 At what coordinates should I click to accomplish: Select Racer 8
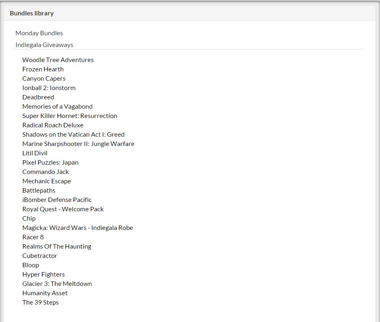tap(33, 237)
